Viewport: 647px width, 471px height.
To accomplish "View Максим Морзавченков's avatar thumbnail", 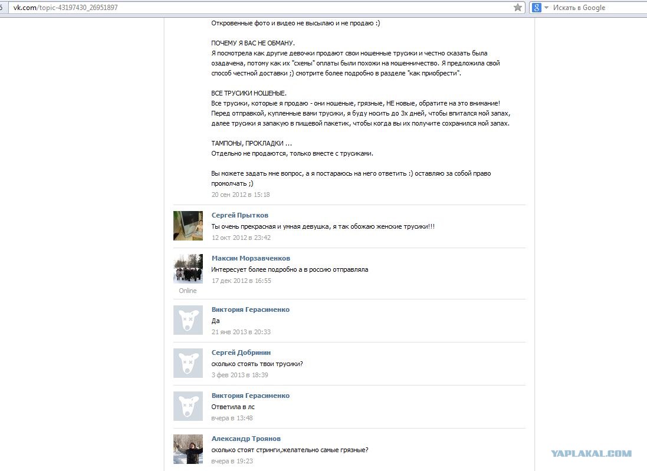I will click(188, 268).
